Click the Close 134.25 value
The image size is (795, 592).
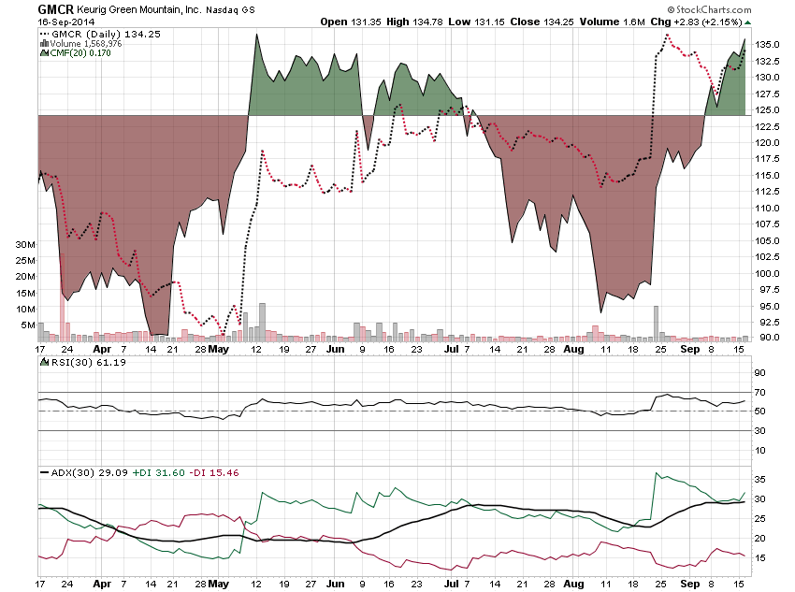(542, 22)
